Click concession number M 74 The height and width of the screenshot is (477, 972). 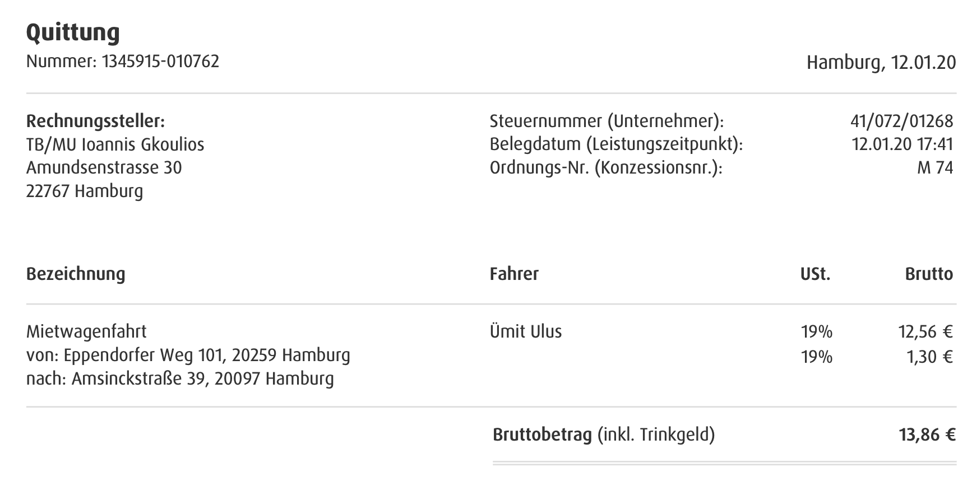(935, 167)
